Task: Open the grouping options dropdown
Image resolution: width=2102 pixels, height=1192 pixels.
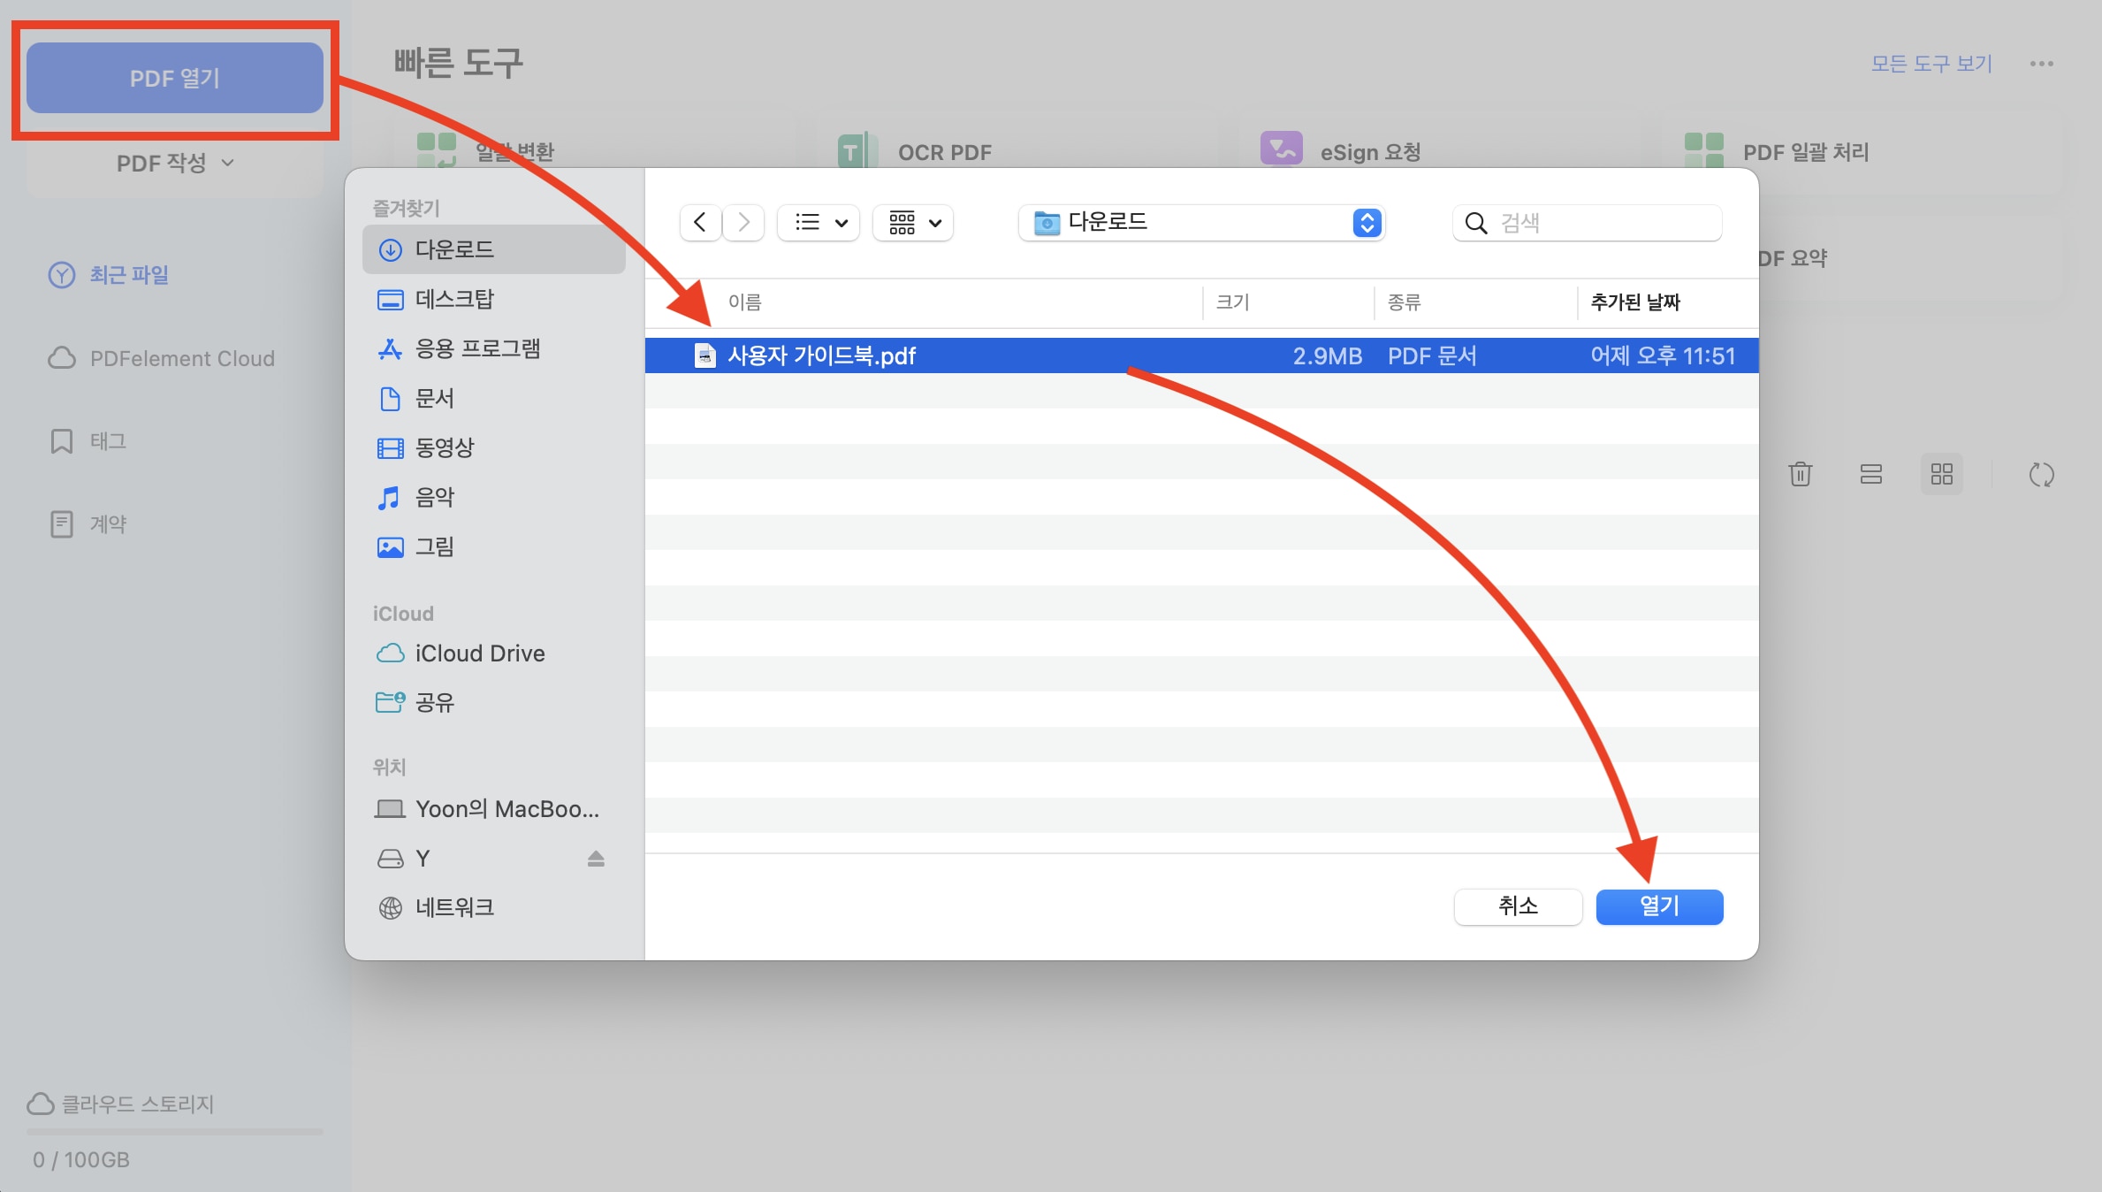Action: [914, 222]
